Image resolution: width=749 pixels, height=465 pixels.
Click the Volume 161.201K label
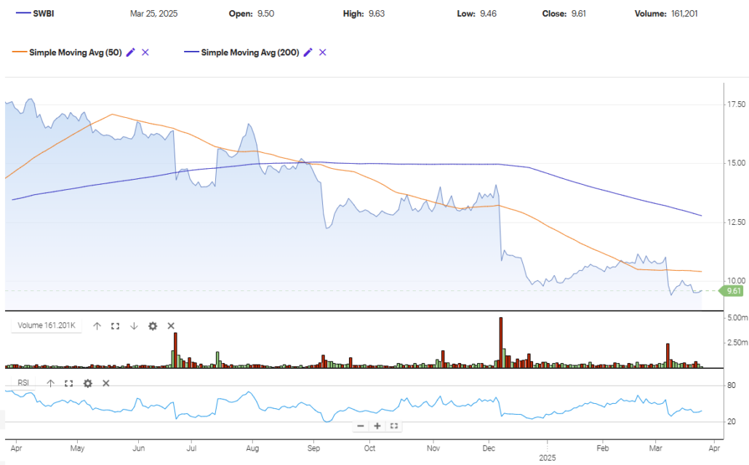click(47, 325)
